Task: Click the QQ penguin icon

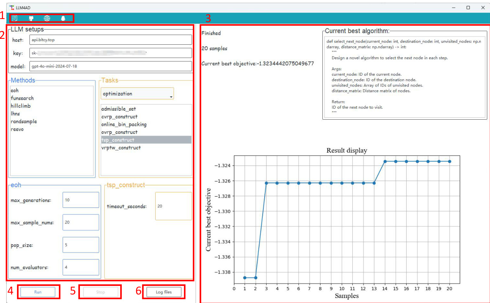Action: tap(63, 18)
